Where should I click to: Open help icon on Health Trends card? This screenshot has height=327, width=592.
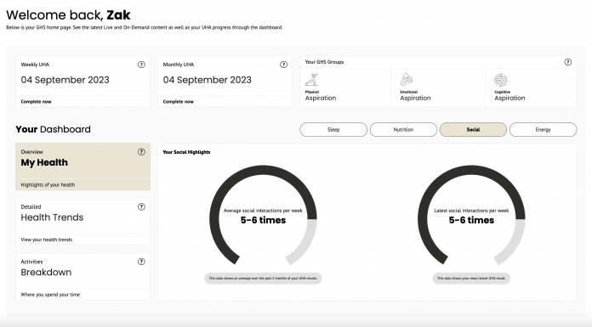tap(141, 206)
